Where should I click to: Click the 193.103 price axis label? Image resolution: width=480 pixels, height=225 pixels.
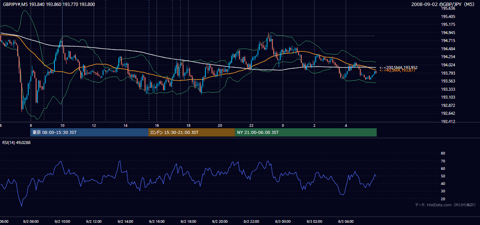tap(448, 97)
